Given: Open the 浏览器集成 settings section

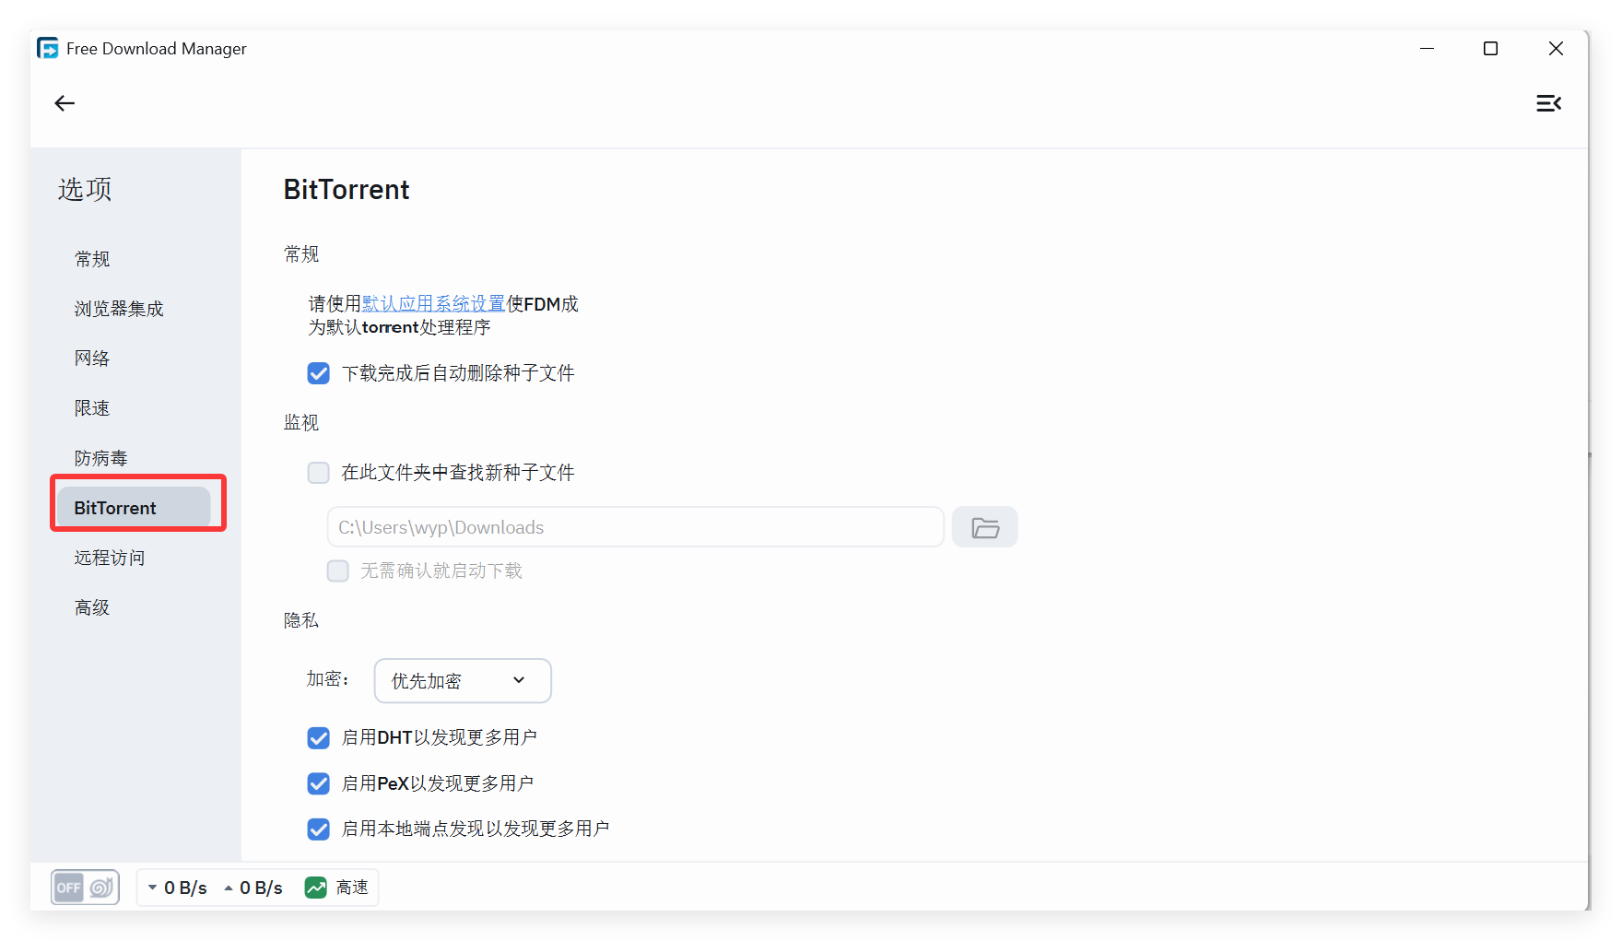Looking at the screenshot, I should (119, 309).
